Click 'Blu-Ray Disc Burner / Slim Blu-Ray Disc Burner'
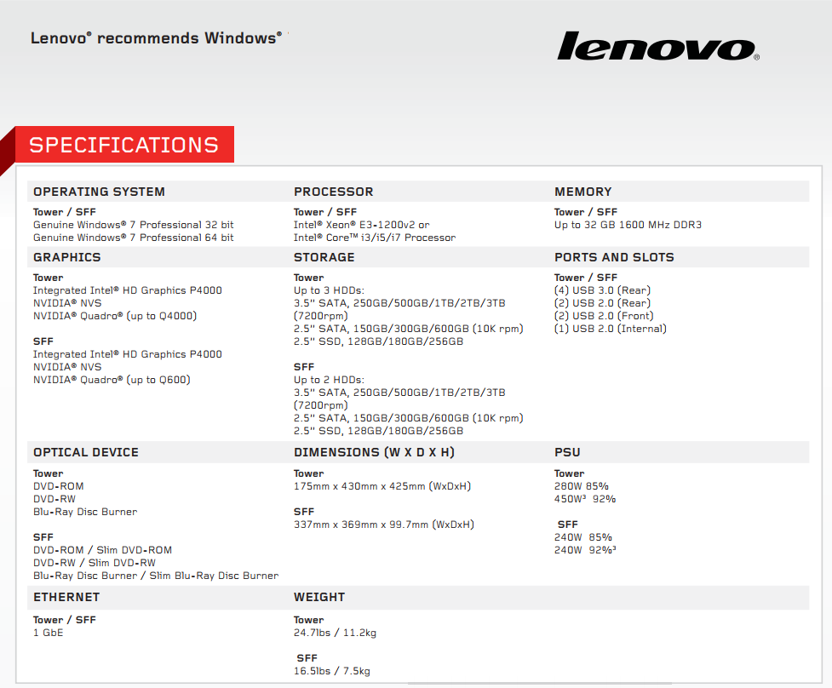Viewport: 832px width, 688px height. (x=156, y=576)
